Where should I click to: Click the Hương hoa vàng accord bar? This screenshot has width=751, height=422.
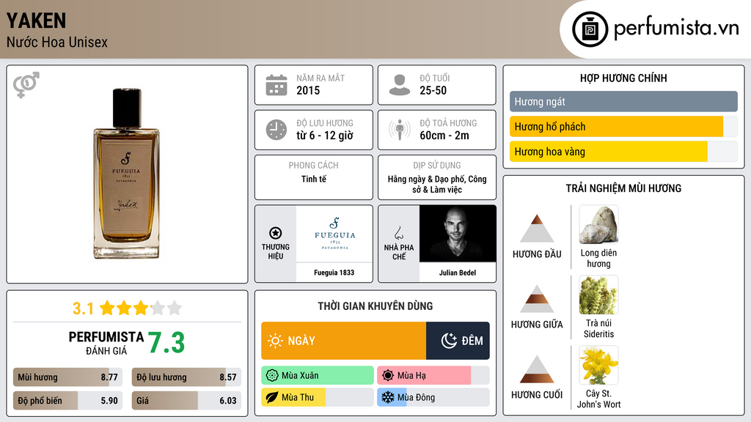(623, 152)
